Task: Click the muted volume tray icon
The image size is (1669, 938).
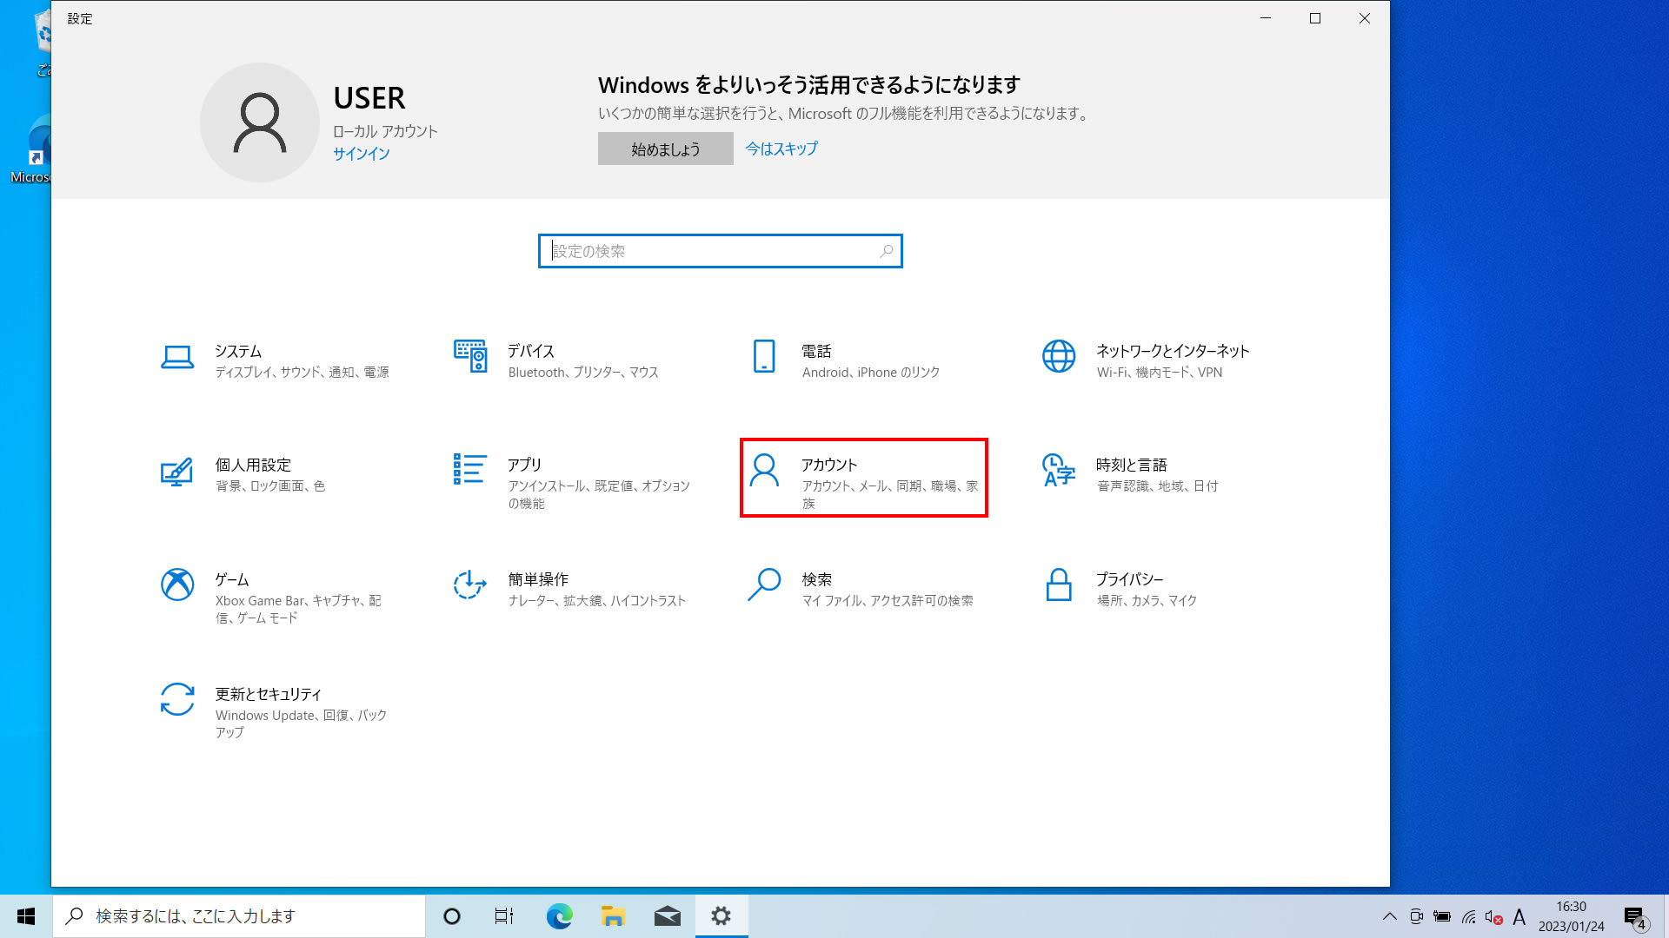Action: point(1494,917)
